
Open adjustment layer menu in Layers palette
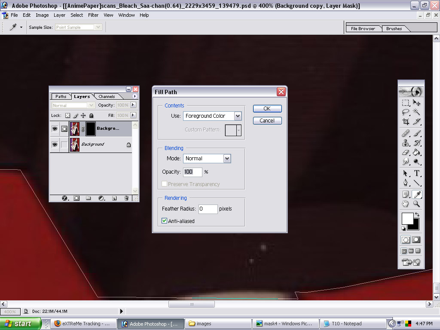click(101, 198)
